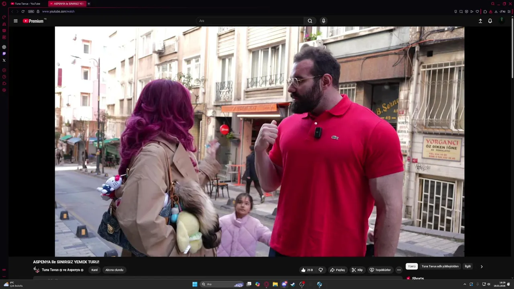Screen dimensions: 514x289
Task: Open the Shorts section heading
Action: click(418, 279)
